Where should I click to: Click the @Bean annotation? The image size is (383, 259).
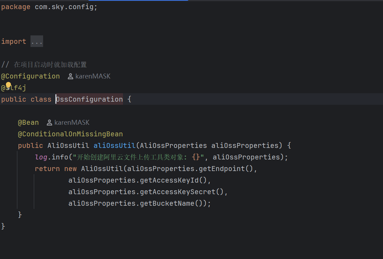click(x=28, y=122)
